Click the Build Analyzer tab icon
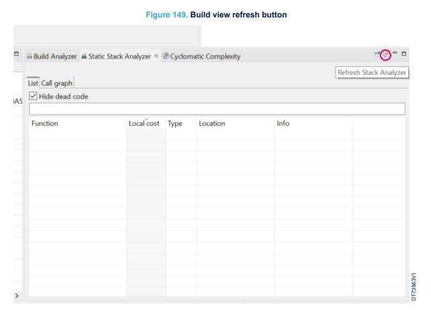The image size is (431, 313). click(x=30, y=56)
